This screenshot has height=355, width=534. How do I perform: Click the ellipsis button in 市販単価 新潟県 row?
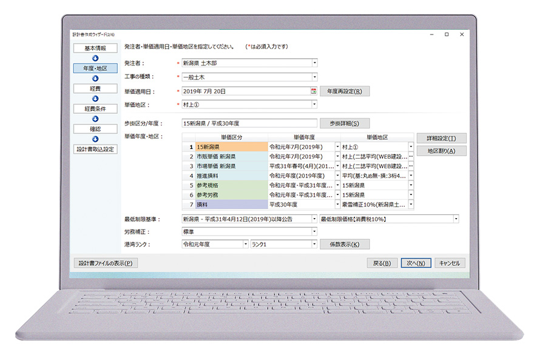pos(411,156)
